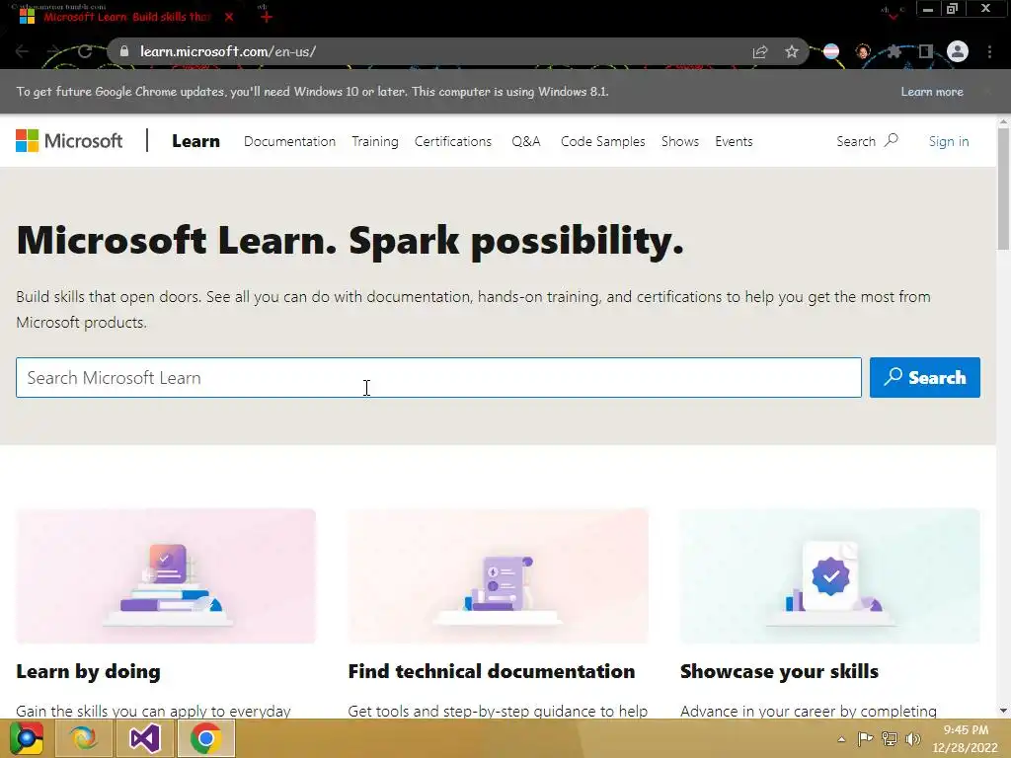Click the Find technical documentation heading
This screenshot has height=758, width=1011.
(492, 671)
